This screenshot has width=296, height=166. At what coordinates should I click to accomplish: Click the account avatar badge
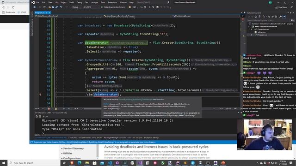click(x=270, y=2)
